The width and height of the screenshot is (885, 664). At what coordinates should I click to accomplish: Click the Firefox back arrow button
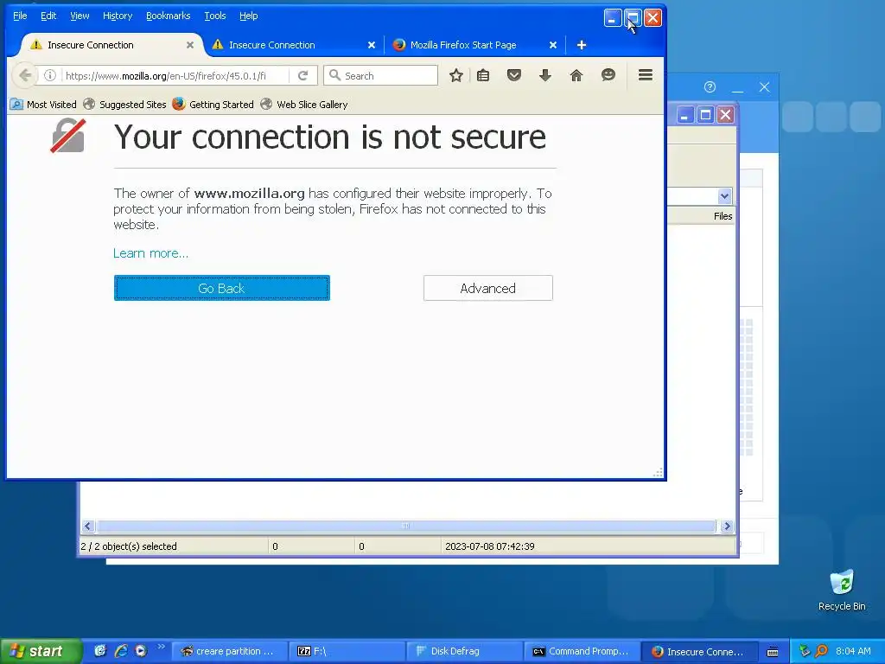click(25, 75)
